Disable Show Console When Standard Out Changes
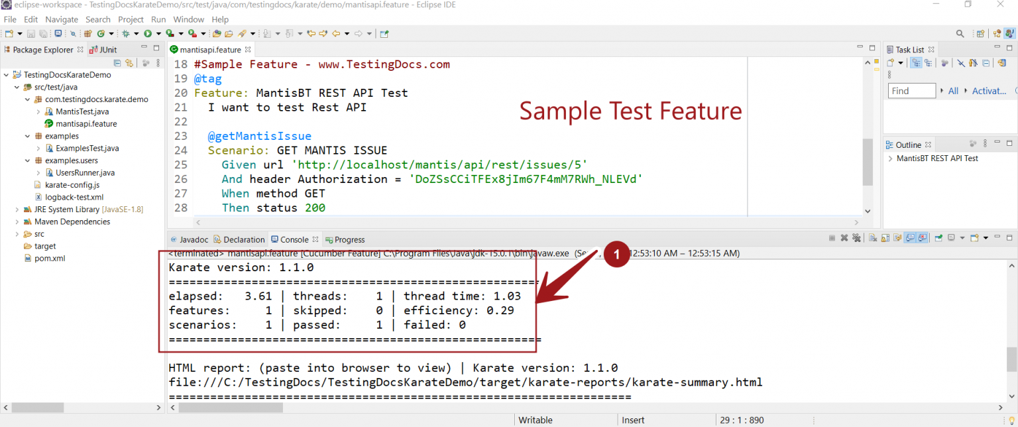 click(909, 237)
